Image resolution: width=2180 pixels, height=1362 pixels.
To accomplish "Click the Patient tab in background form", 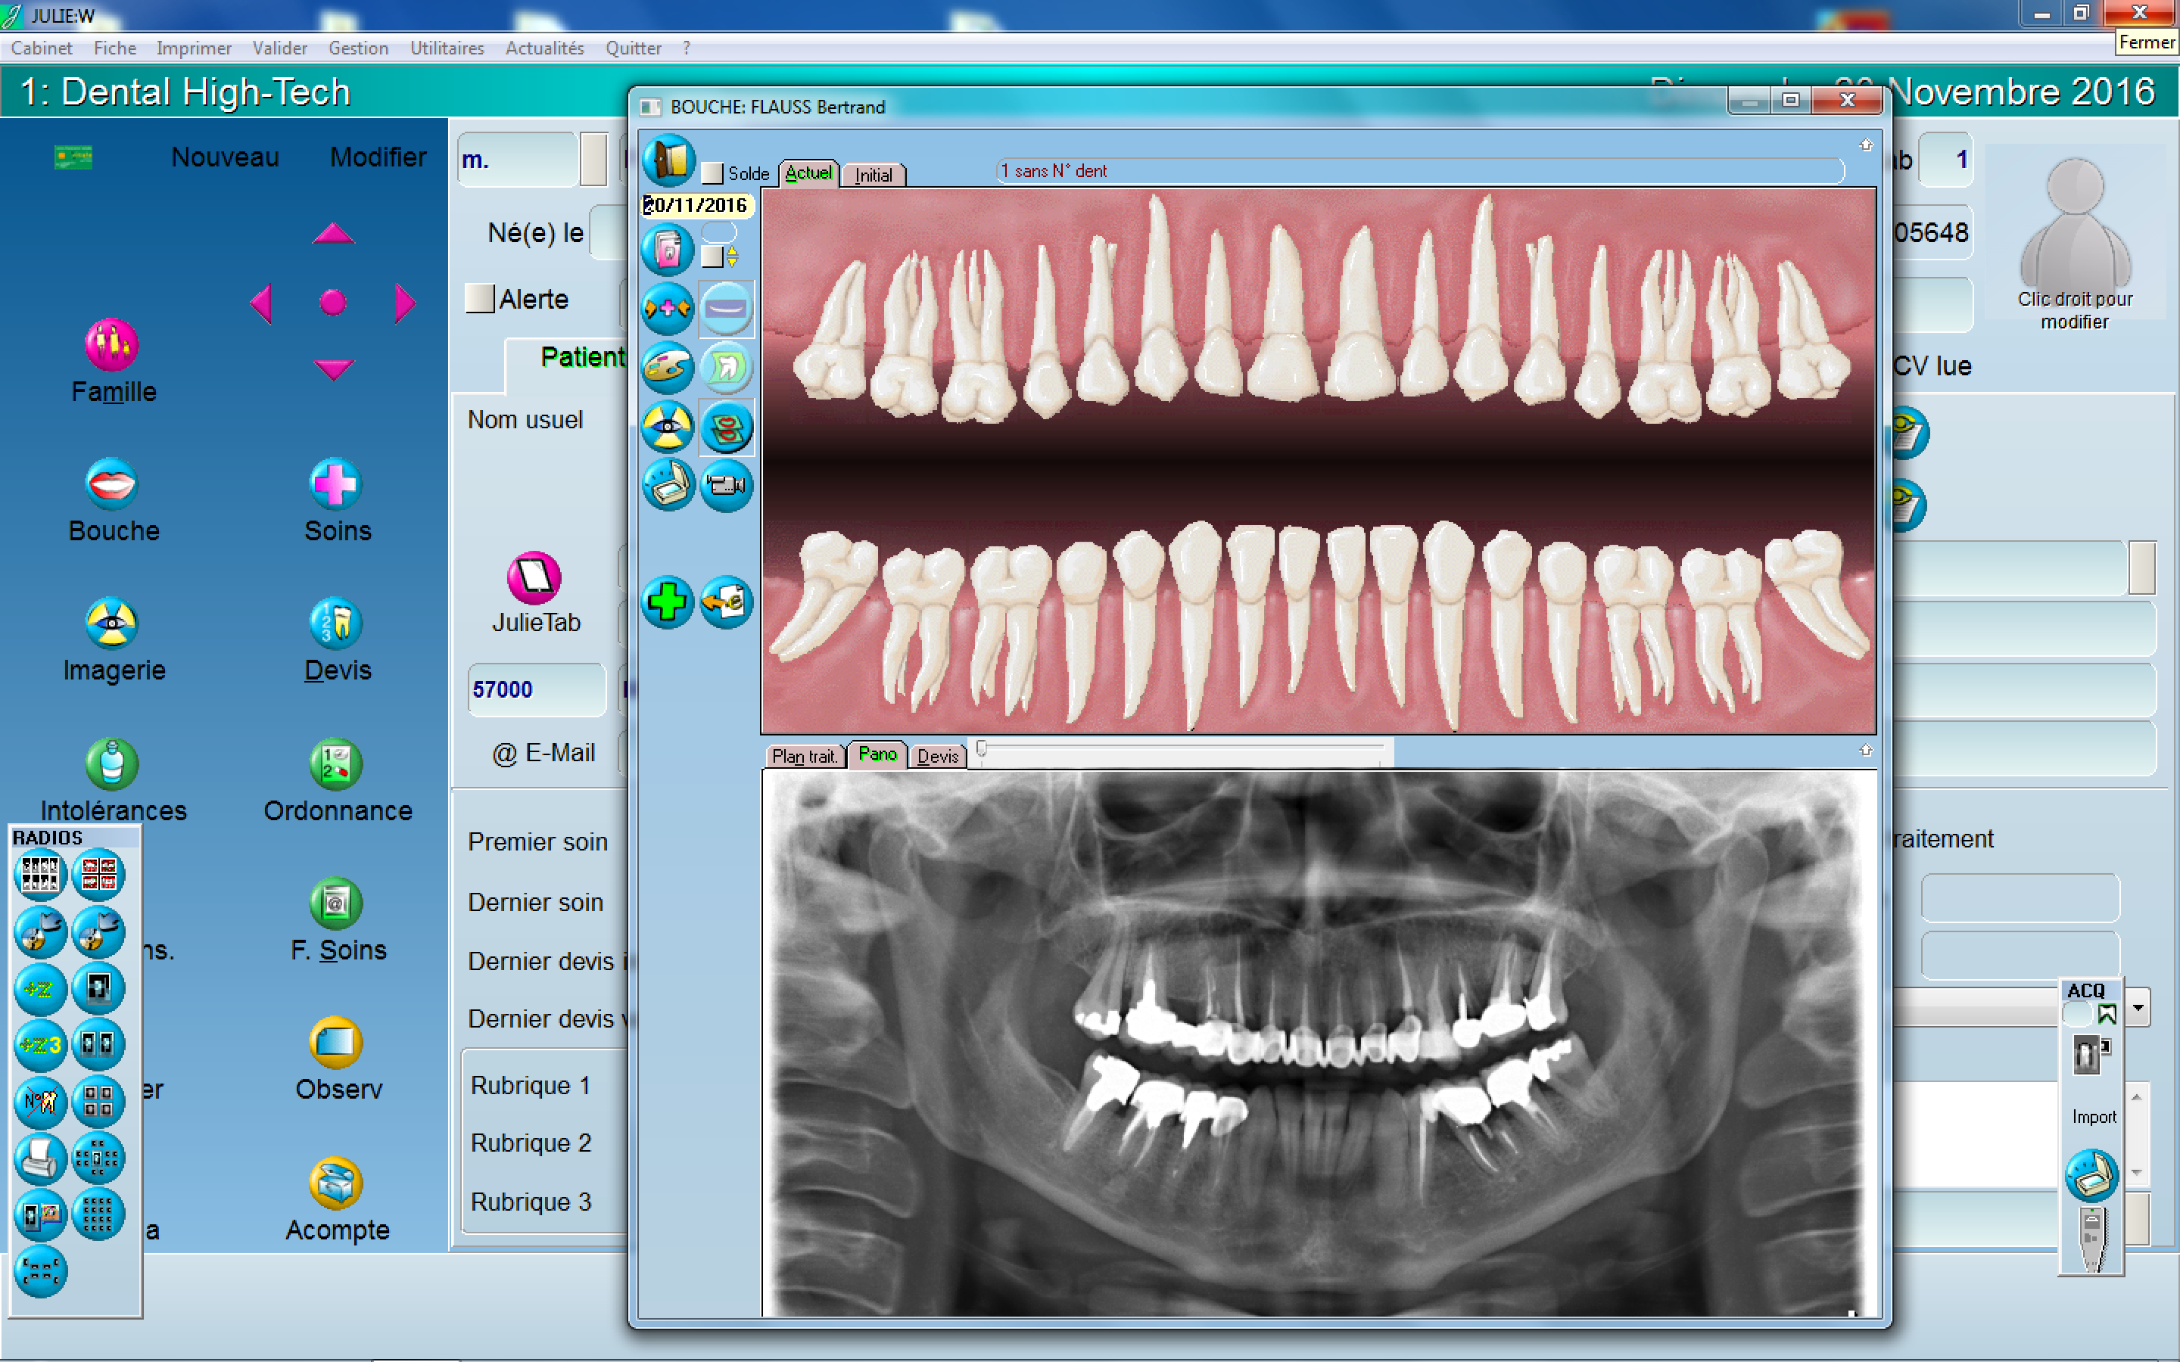I will [x=582, y=356].
